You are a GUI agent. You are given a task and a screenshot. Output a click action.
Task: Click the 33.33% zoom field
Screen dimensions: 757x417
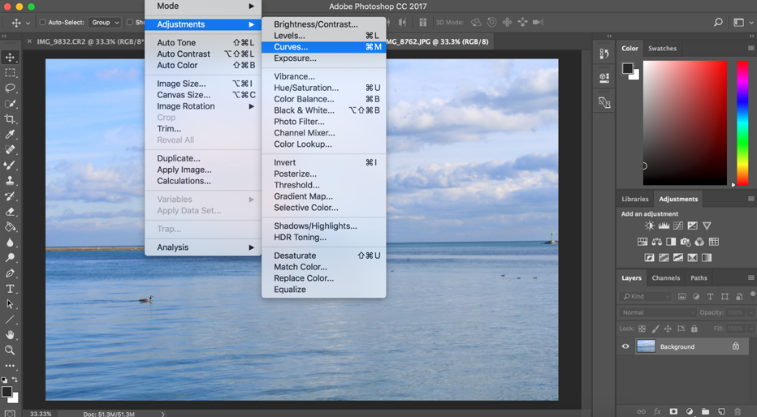pos(41,414)
